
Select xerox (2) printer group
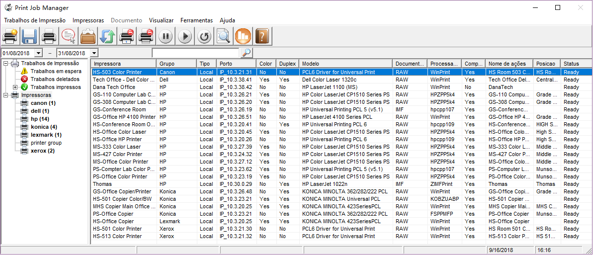tap(43, 151)
